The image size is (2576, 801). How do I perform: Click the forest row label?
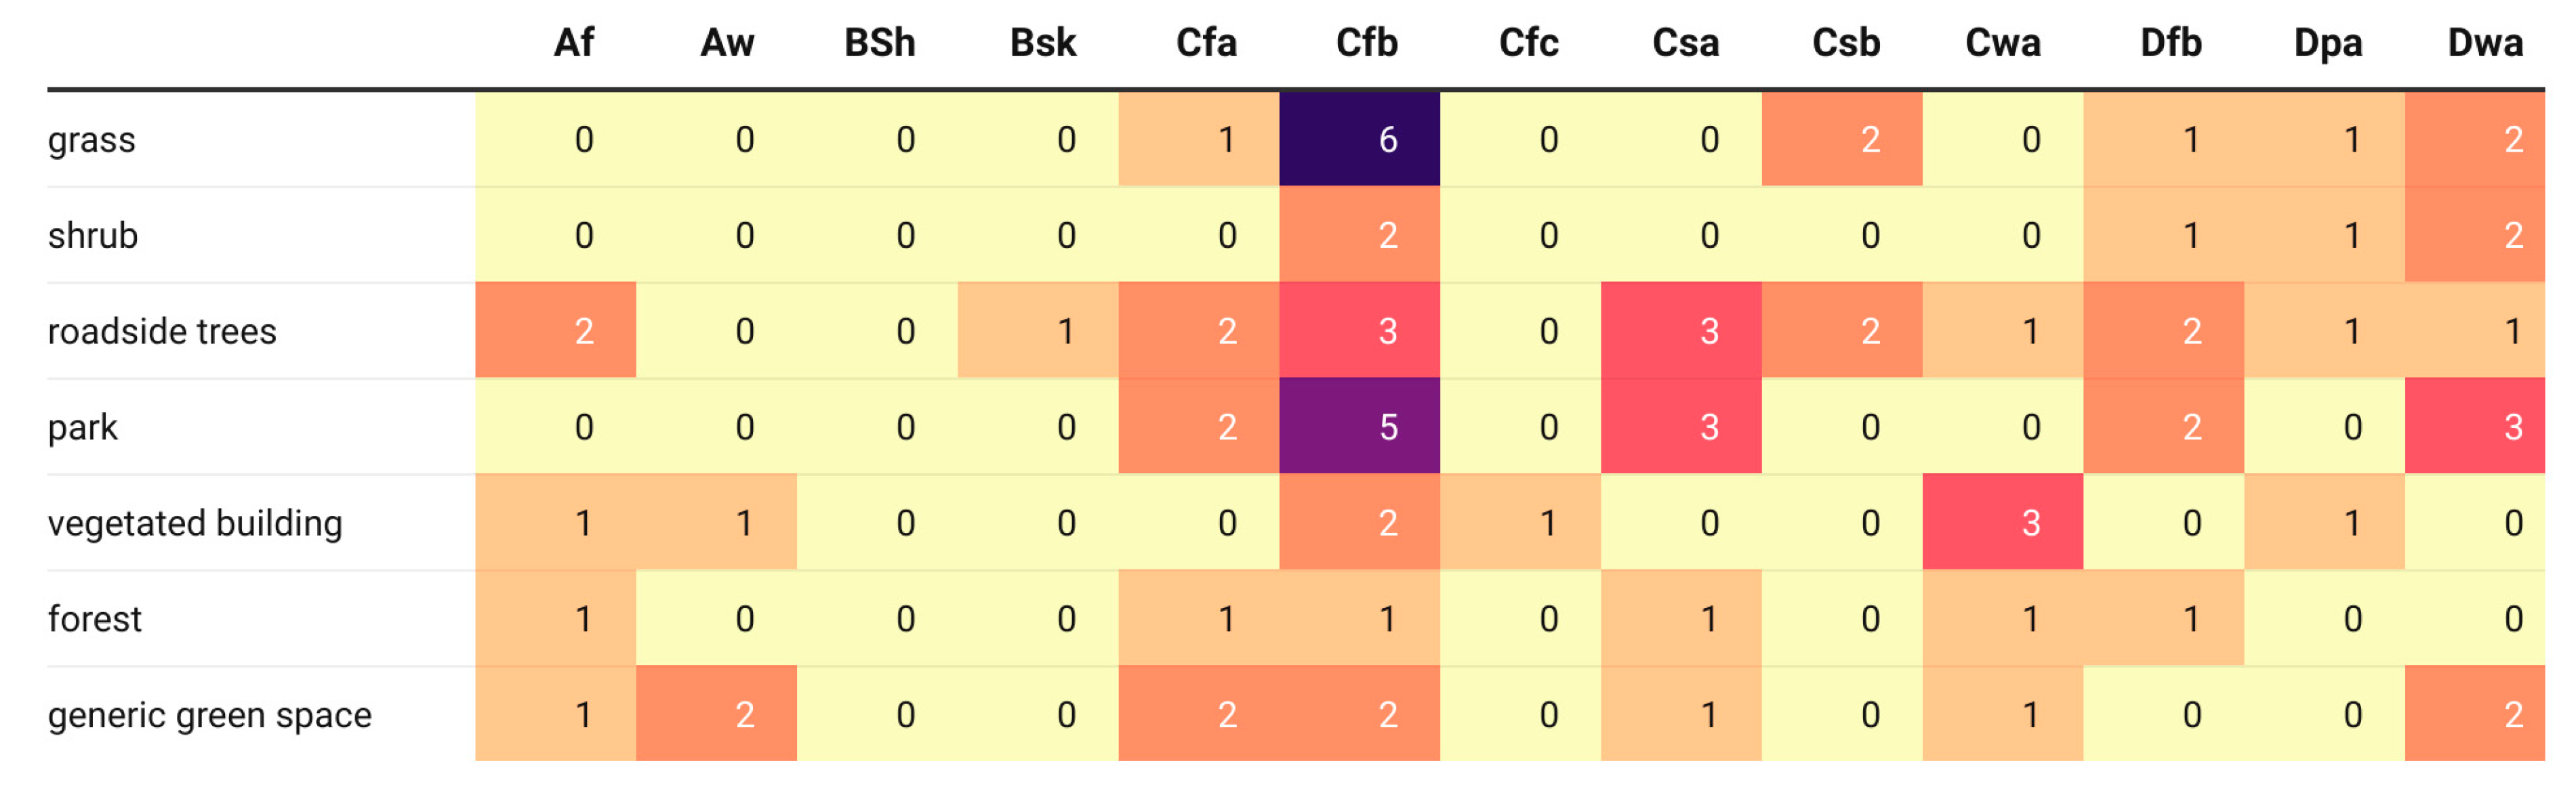click(x=95, y=620)
